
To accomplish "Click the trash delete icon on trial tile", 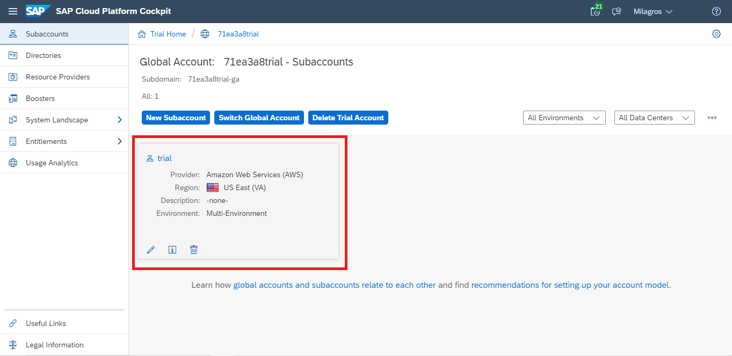I will point(194,250).
